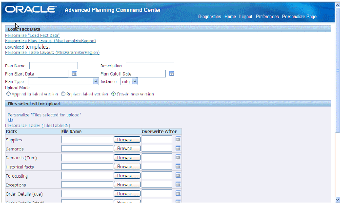
Task: Click Browse button for Forecasting
Action: pyautogui.click(x=127, y=176)
